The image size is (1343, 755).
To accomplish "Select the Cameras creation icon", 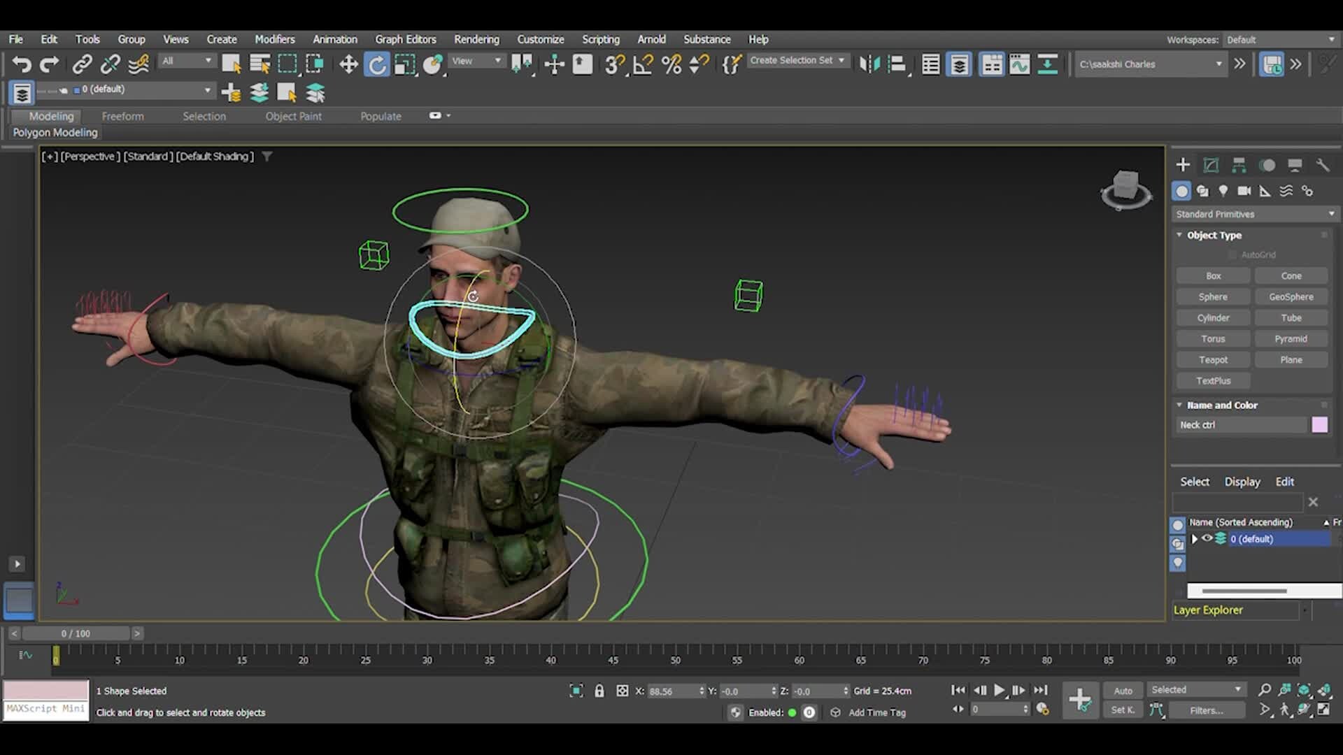I will click(1245, 190).
